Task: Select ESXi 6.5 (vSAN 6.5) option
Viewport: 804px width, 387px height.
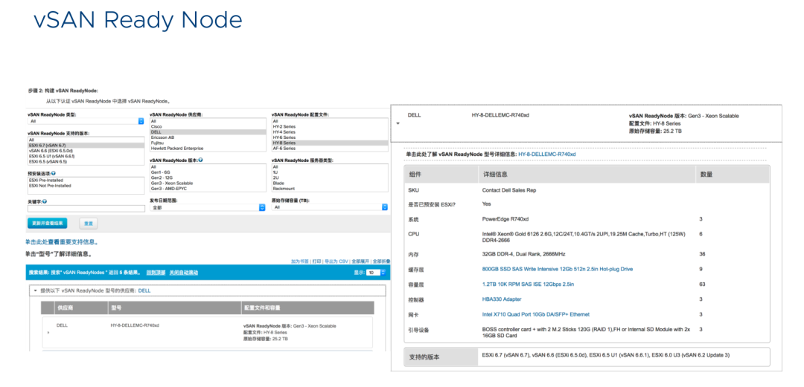Action: coord(86,160)
